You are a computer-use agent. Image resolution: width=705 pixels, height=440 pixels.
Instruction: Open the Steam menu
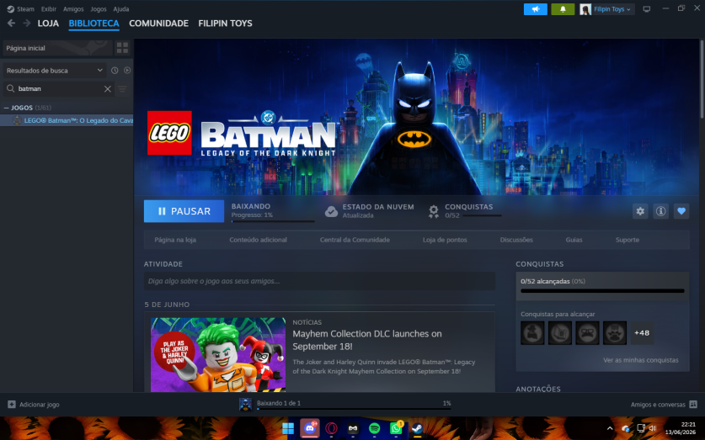21,9
